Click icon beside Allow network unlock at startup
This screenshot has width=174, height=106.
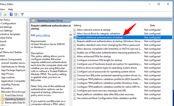[x=75, y=30]
